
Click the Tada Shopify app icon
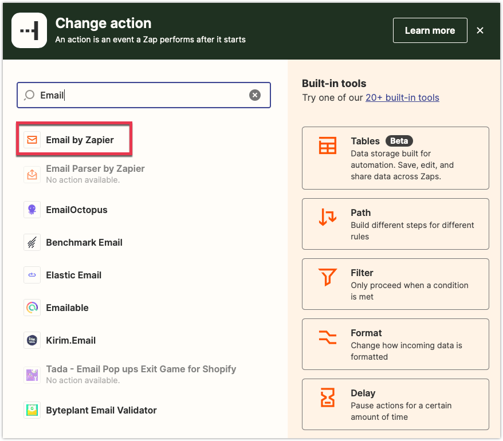click(x=32, y=375)
